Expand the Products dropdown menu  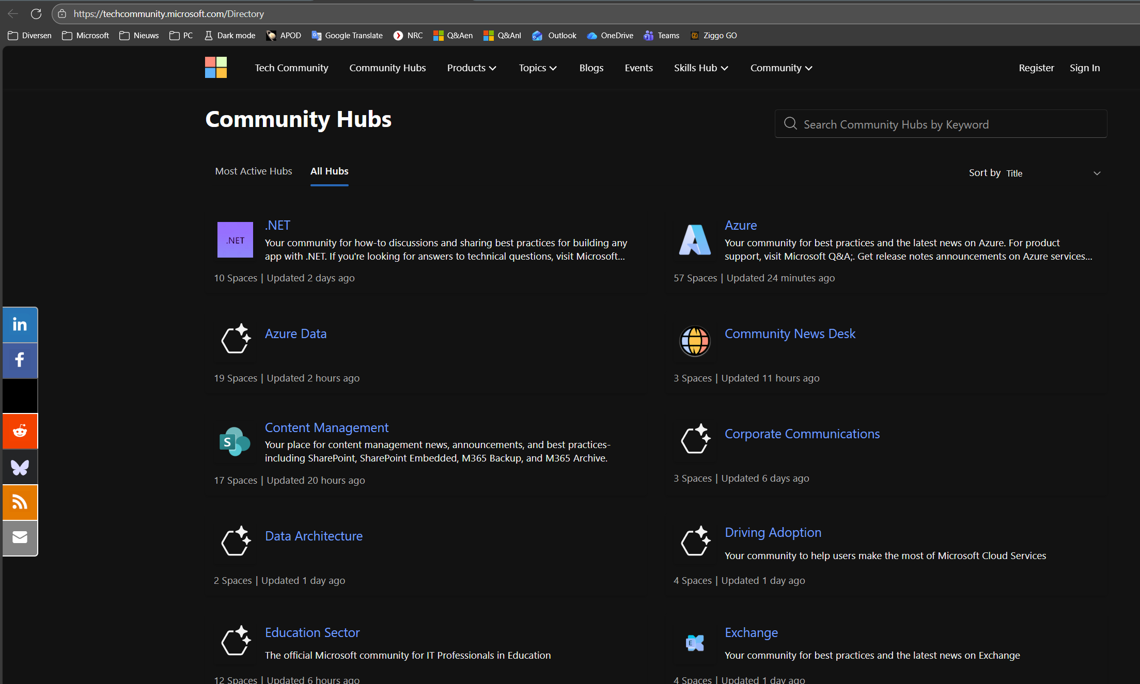coord(471,68)
